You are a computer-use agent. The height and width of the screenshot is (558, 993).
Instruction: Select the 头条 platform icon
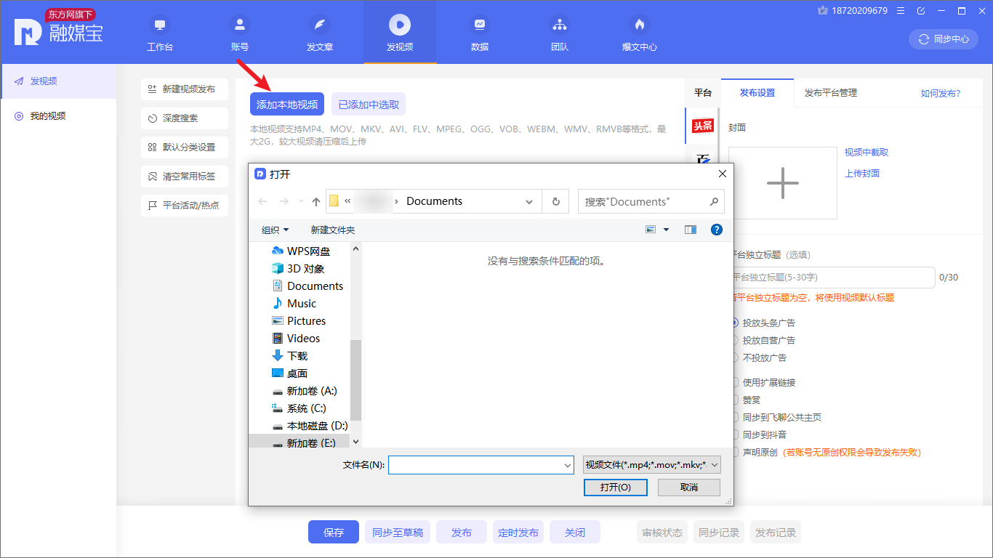tap(702, 126)
